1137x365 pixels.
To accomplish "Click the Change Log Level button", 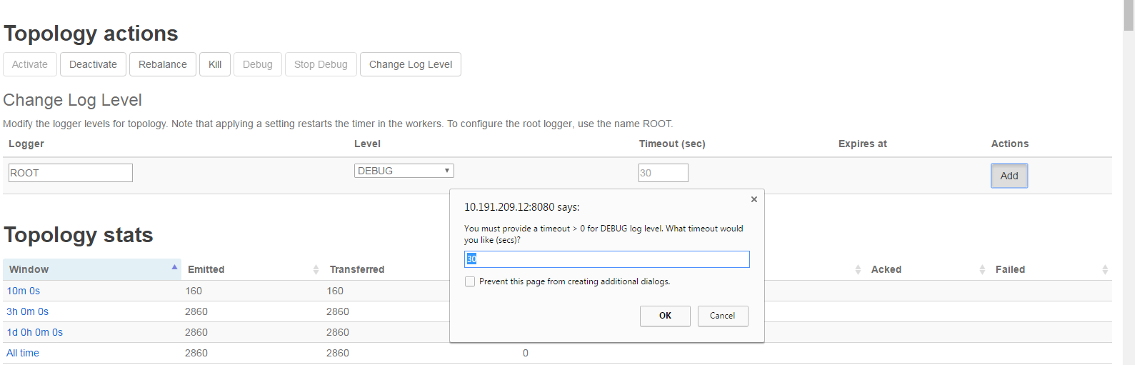I will click(x=410, y=64).
